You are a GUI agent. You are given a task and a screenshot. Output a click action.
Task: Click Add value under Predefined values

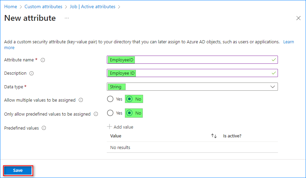[120, 127]
